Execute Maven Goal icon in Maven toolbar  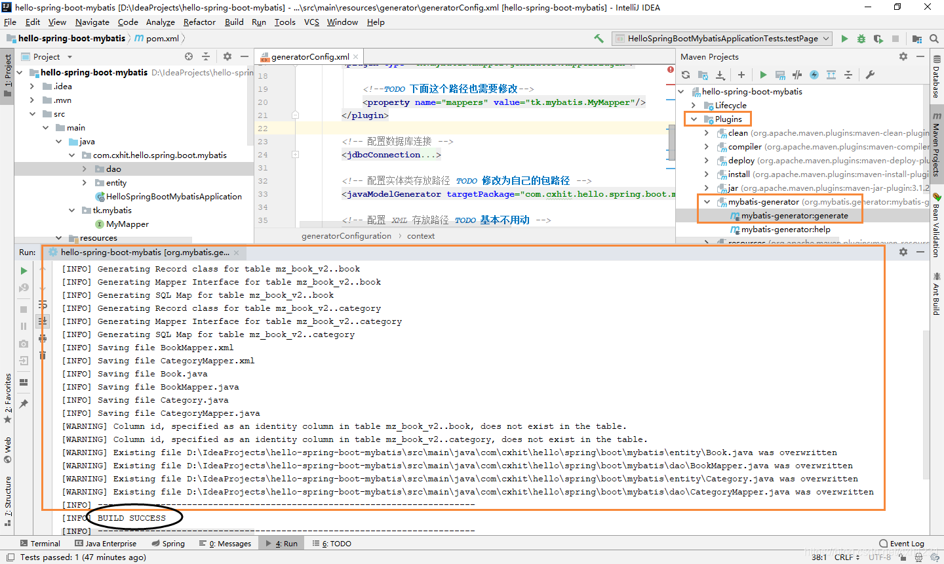coord(780,75)
